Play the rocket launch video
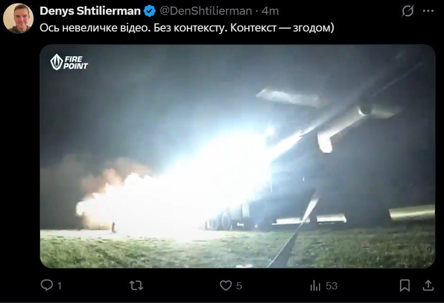444x303 pixels. [x=238, y=156]
